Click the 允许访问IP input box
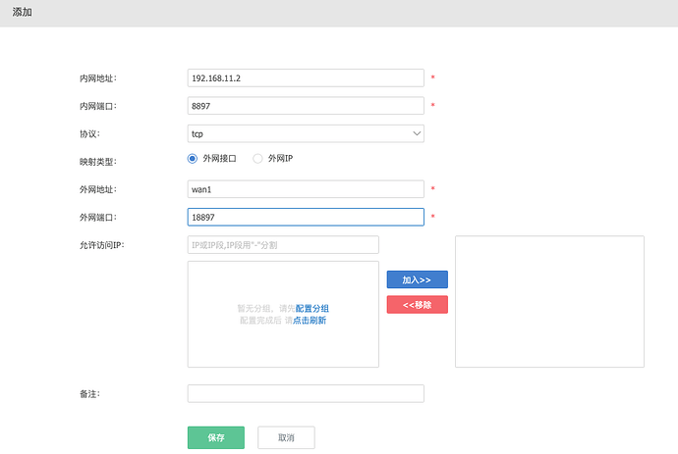 (x=283, y=245)
